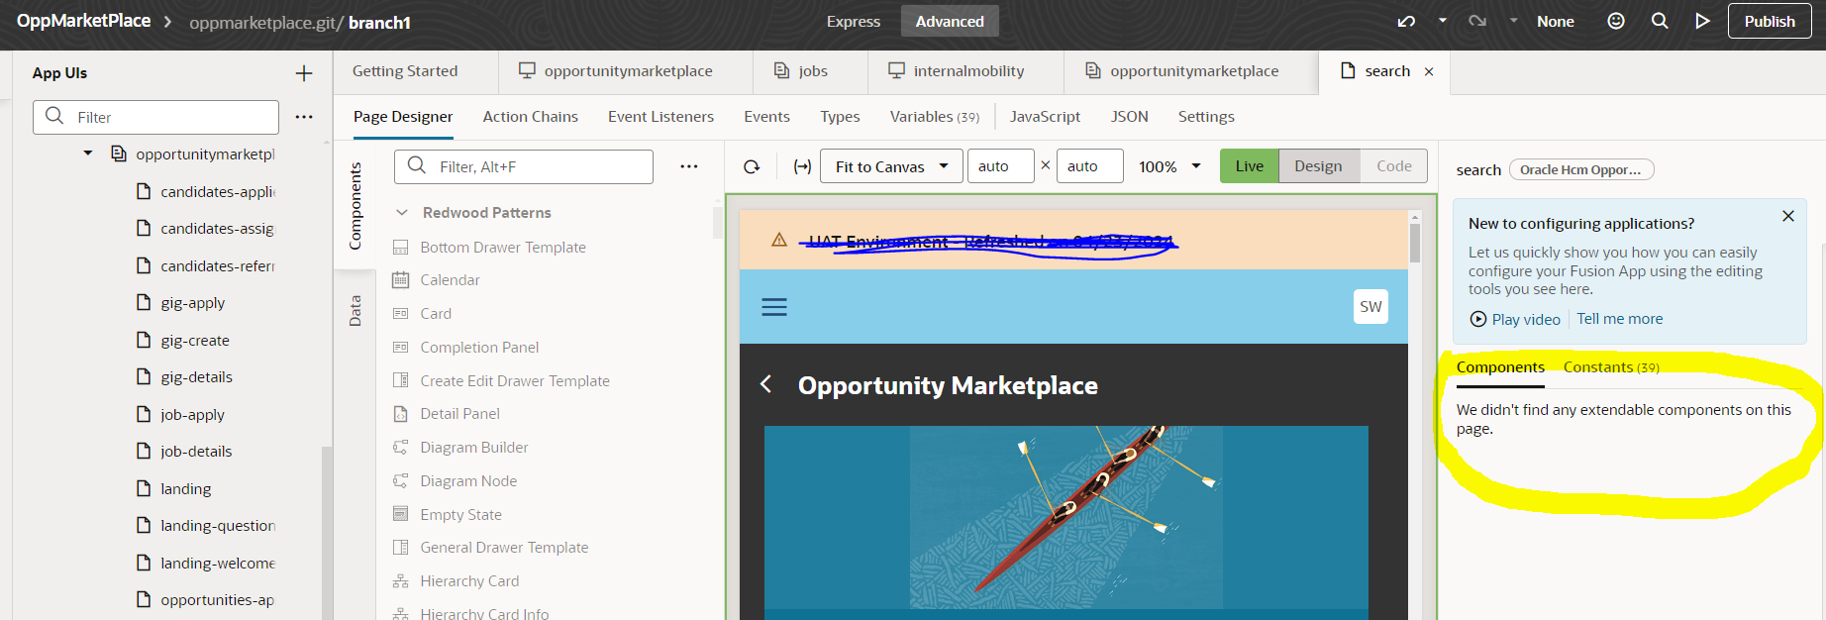Click the Redo arrow icon
Image resolution: width=1826 pixels, height=620 pixels.
(1477, 21)
